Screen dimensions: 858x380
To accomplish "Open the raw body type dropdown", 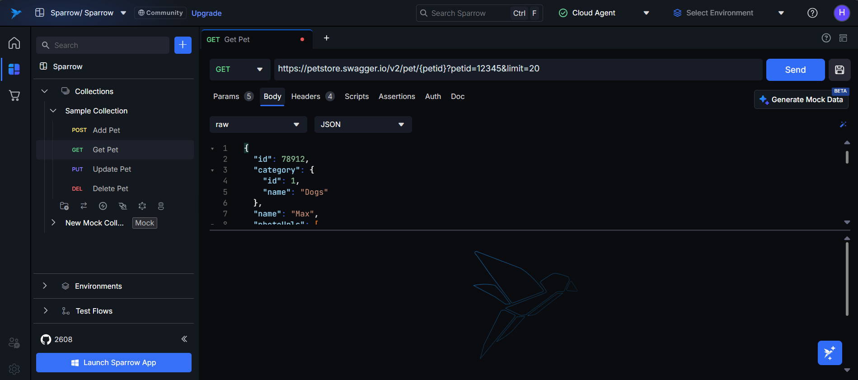I will click(x=258, y=125).
